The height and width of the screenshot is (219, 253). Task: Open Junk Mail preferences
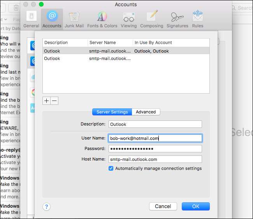click(74, 19)
